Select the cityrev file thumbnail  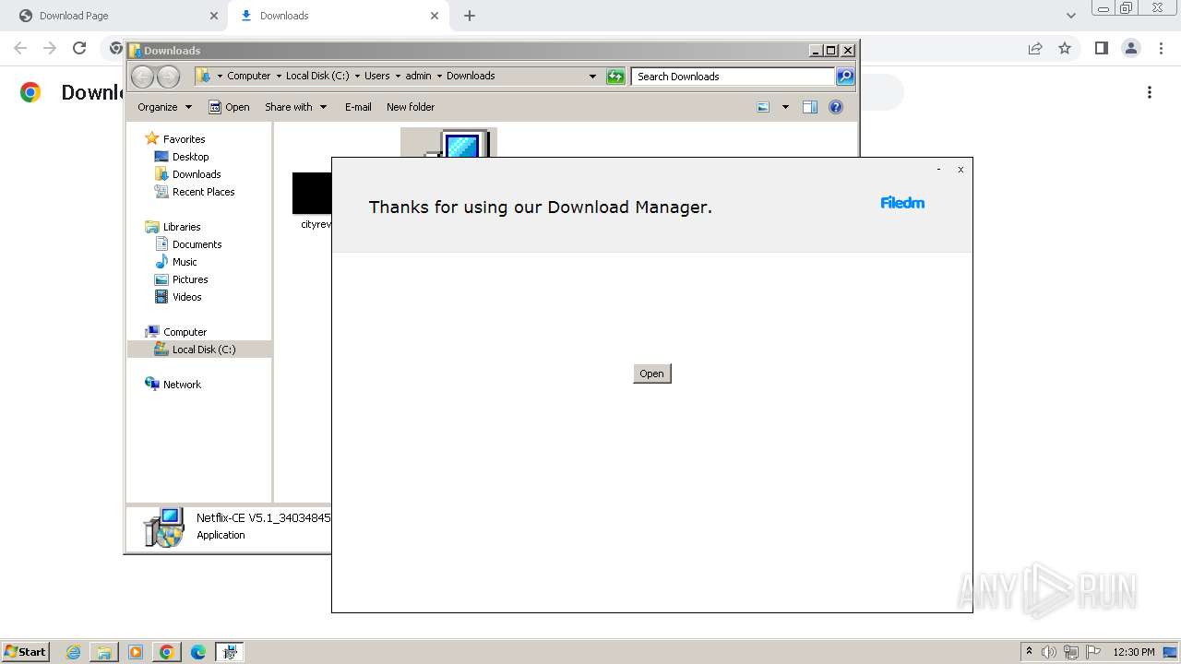[x=312, y=194]
